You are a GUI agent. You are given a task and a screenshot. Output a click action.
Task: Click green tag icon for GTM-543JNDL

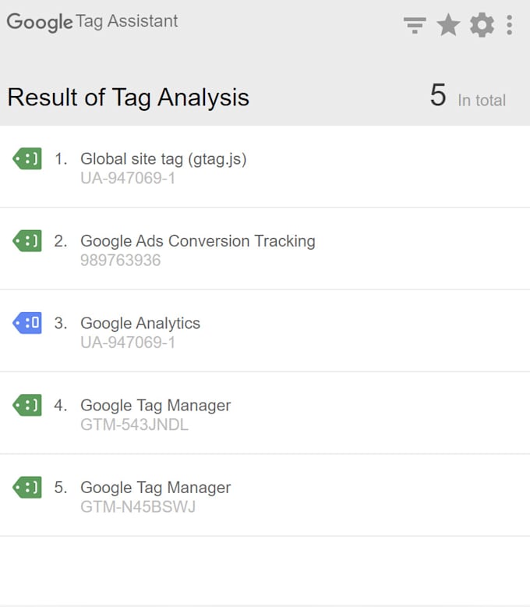pos(27,405)
